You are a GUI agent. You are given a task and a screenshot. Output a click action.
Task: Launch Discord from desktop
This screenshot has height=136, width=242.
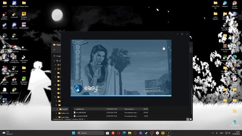click(14, 26)
